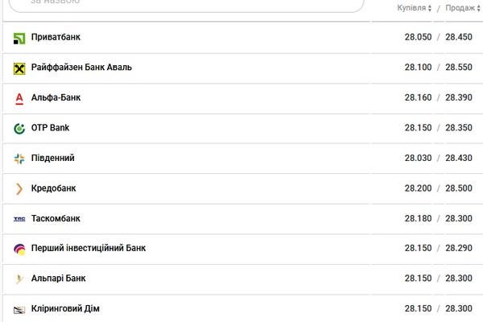Open the Кредобанк name link
Image resolution: width=483 pixels, height=322 pixels.
53,188
